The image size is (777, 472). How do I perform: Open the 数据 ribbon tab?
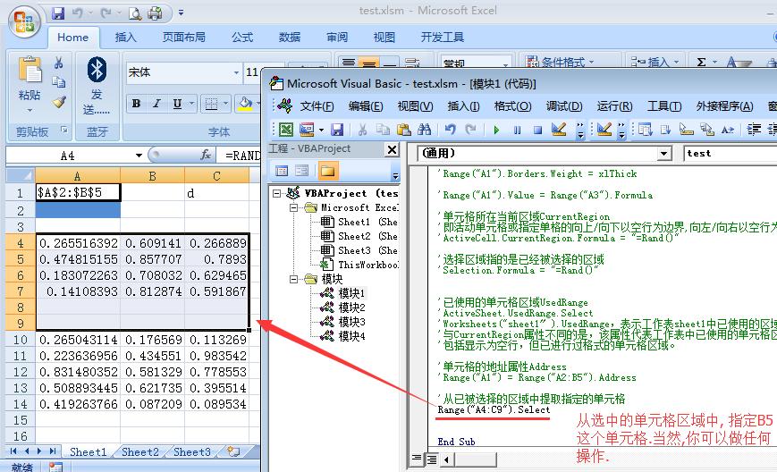[x=290, y=38]
